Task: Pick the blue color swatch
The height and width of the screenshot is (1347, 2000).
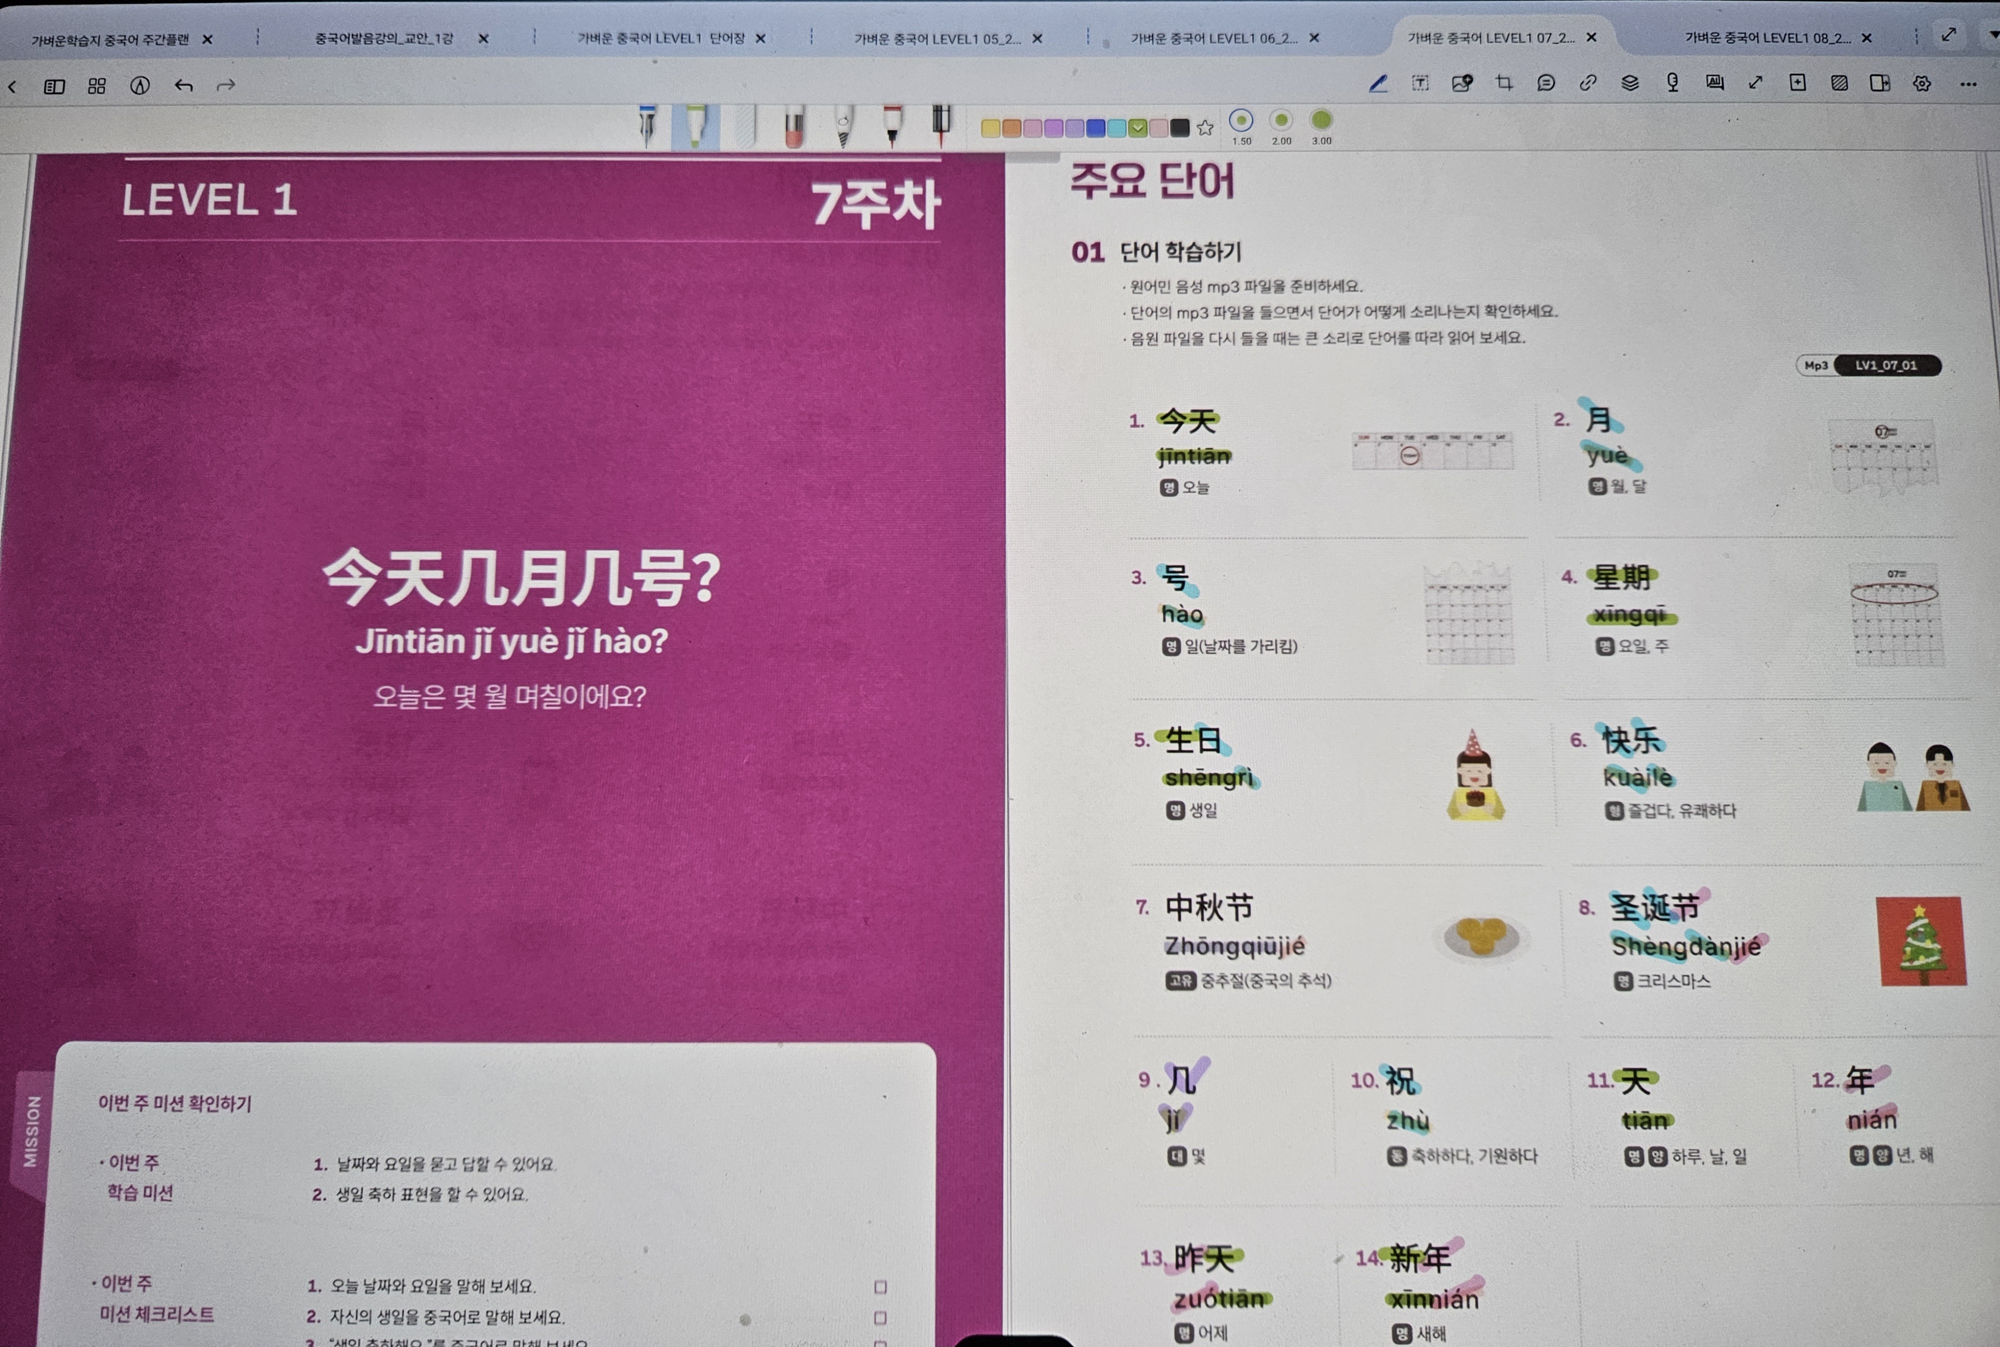Action: point(1095,129)
